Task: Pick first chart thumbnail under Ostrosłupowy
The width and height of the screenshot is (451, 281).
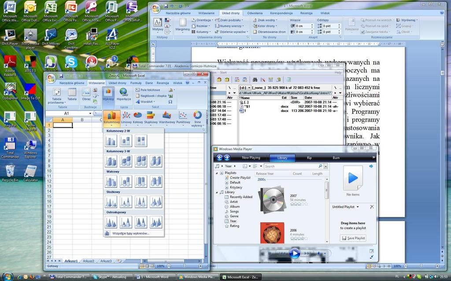Action: pyautogui.click(x=111, y=222)
